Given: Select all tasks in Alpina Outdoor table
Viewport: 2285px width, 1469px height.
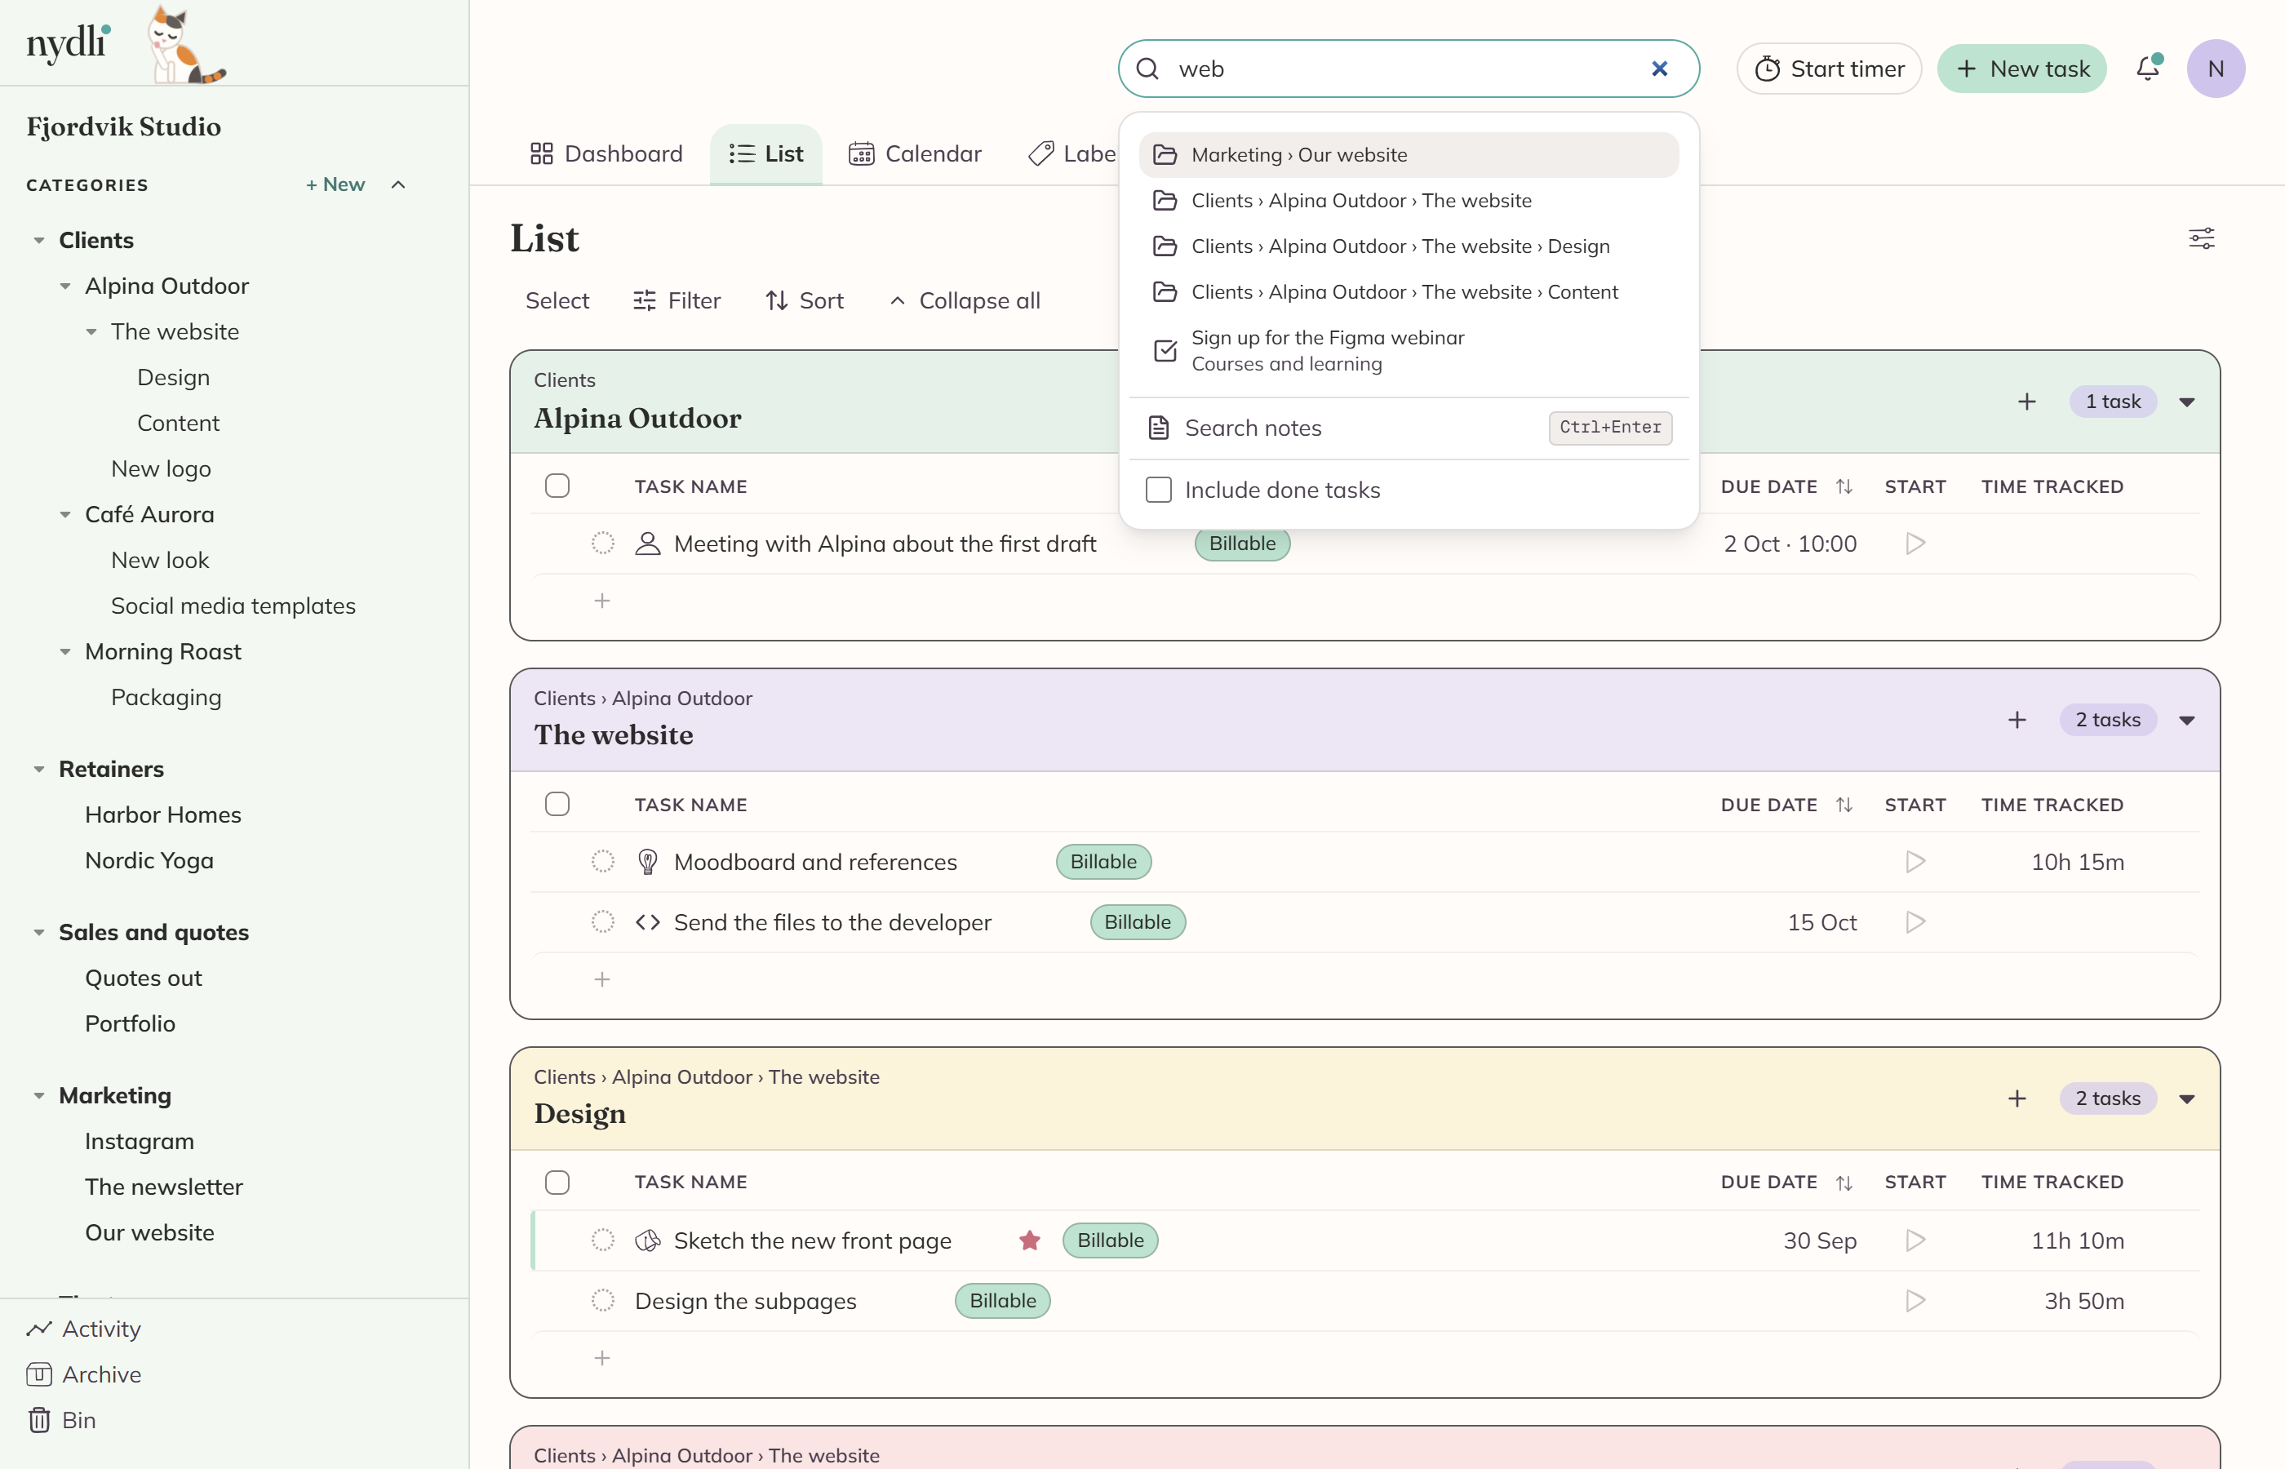Looking at the screenshot, I should coord(557,486).
